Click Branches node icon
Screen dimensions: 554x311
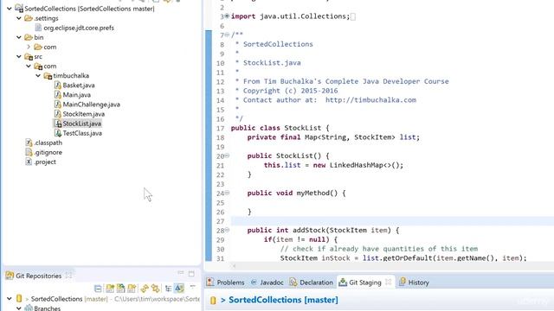pyautogui.click(x=29, y=308)
